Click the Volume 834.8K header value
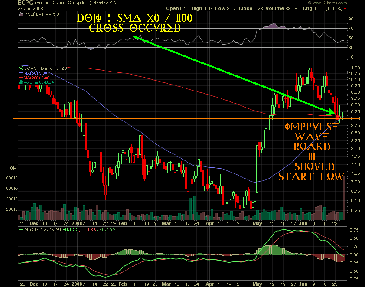Screen dimensions: 365x287 coord(283,8)
